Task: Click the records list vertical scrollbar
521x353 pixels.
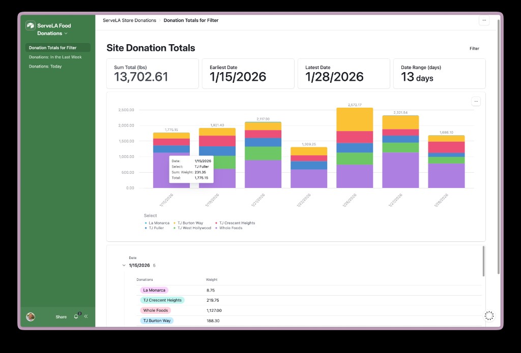Action: pos(483,262)
